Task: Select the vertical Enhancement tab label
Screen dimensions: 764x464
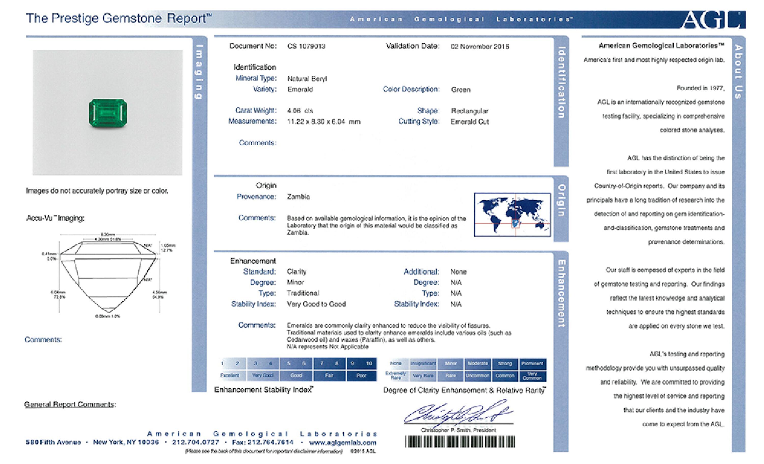Action: coord(561,293)
